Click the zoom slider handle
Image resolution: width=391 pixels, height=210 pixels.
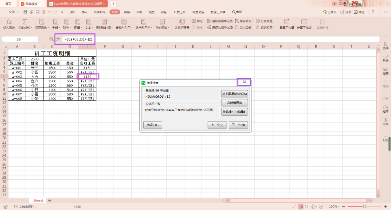click(x=365, y=207)
